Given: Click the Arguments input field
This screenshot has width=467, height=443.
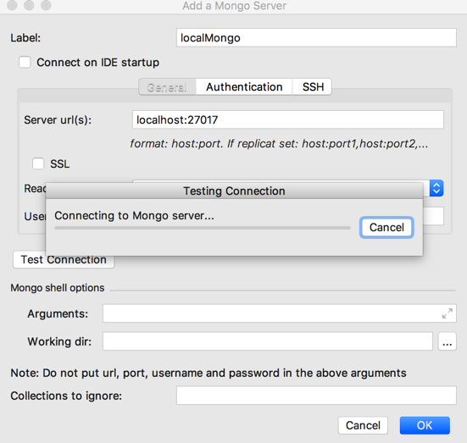Looking at the screenshot, I should (x=280, y=313).
